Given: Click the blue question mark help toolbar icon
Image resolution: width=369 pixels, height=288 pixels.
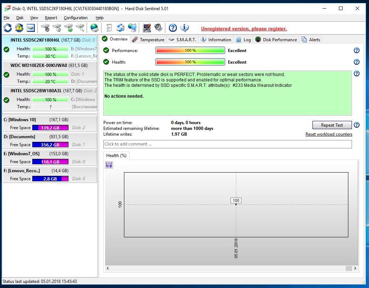Looking at the screenshot, I should pyautogui.click(x=173, y=28).
